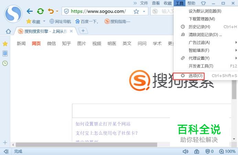
Task: Close the 搜狗搜索引擎 tab
Action: (71, 31)
